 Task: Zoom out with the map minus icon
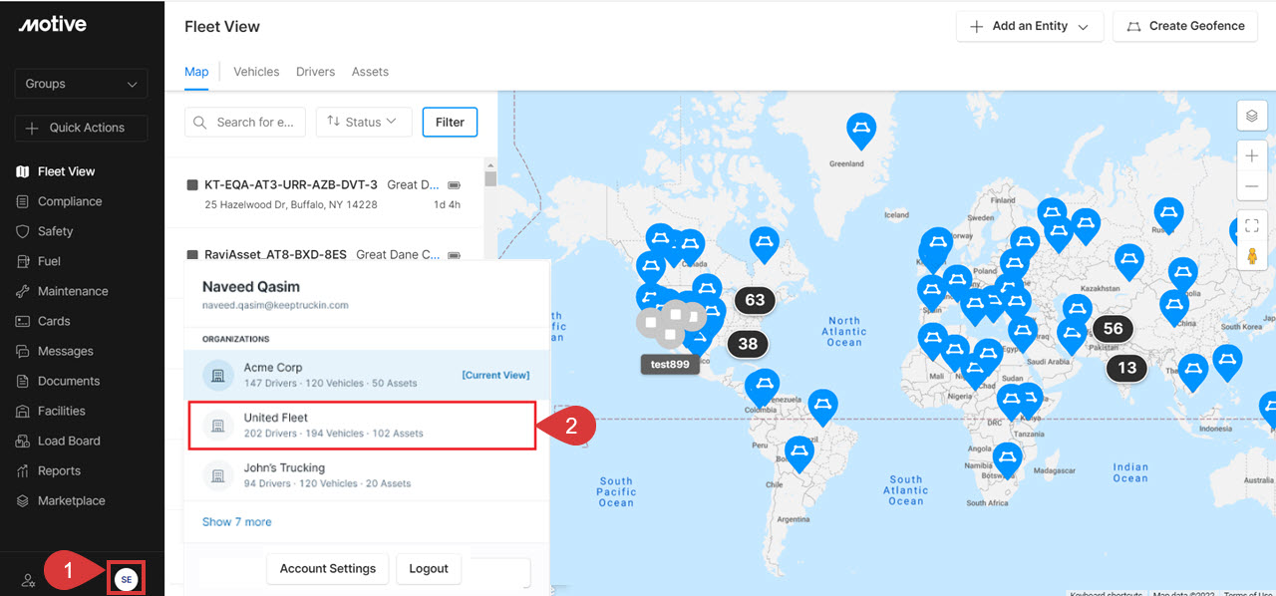pyautogui.click(x=1252, y=186)
